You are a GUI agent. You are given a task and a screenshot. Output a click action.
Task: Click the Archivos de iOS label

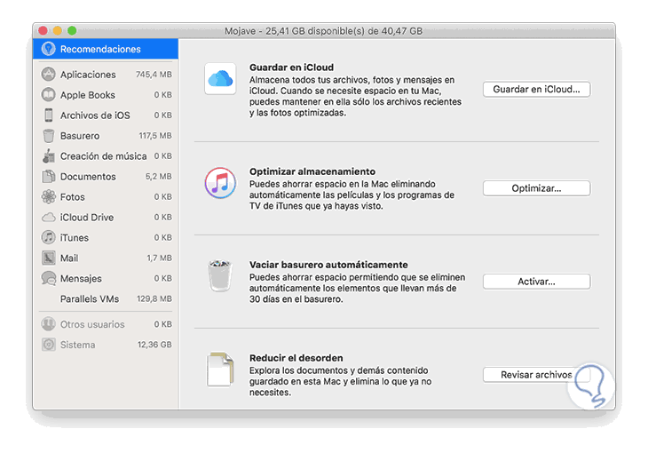click(x=95, y=115)
